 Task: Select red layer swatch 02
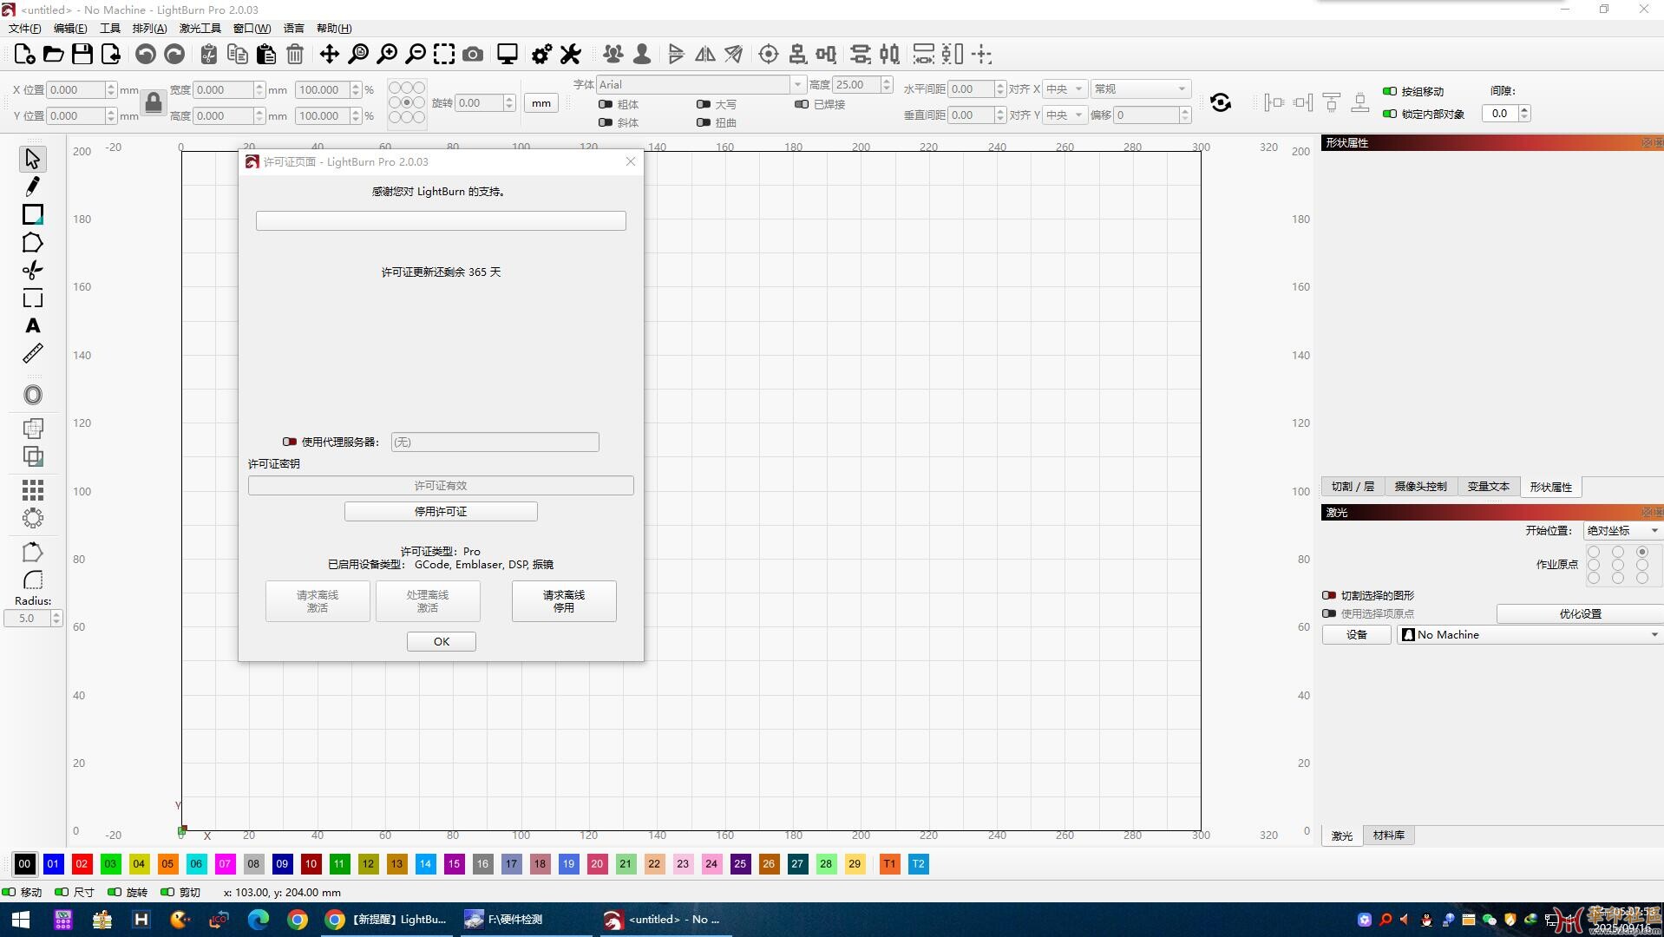pyautogui.click(x=82, y=863)
